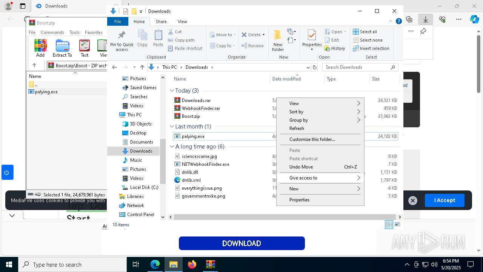The height and width of the screenshot is (272, 483).
Task: Open Give access to submenu
Action: (x=320, y=178)
